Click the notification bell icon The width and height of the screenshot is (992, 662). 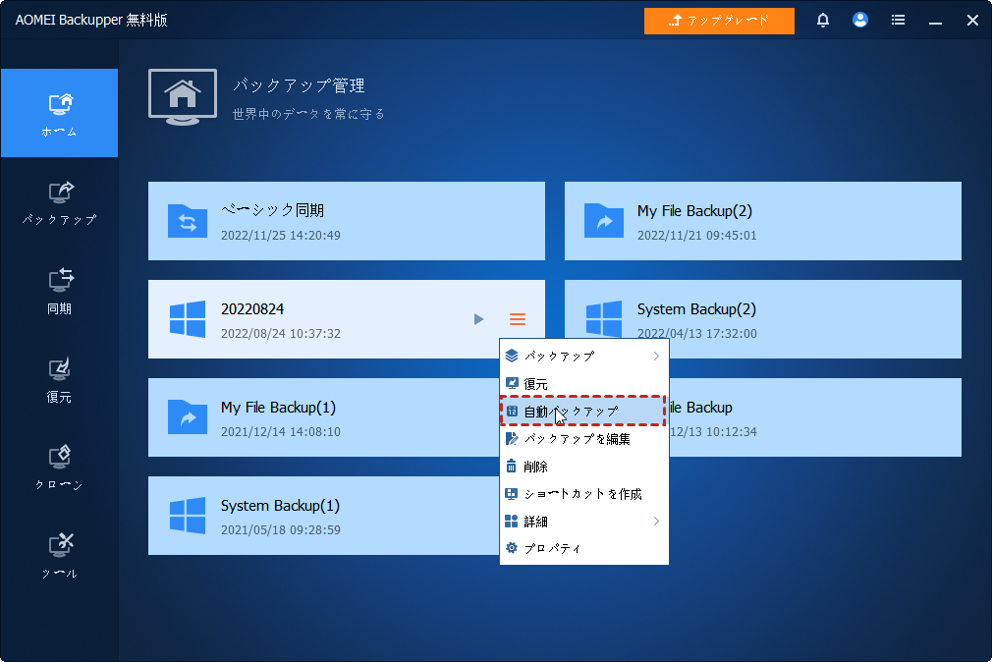coord(822,21)
